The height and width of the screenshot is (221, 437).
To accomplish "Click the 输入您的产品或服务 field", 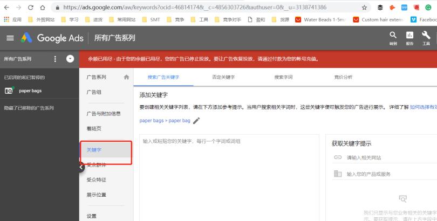I will 385,174.
